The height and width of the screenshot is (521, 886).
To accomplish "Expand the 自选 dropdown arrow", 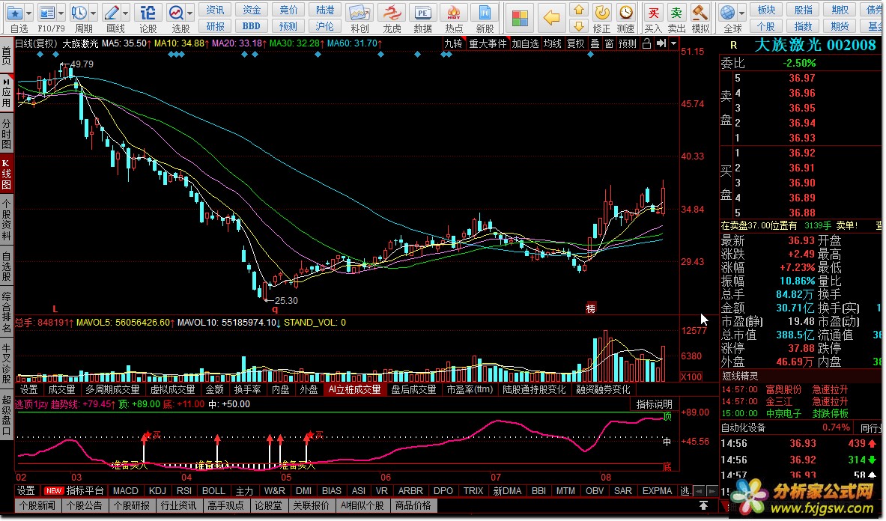I will (x=28, y=12).
